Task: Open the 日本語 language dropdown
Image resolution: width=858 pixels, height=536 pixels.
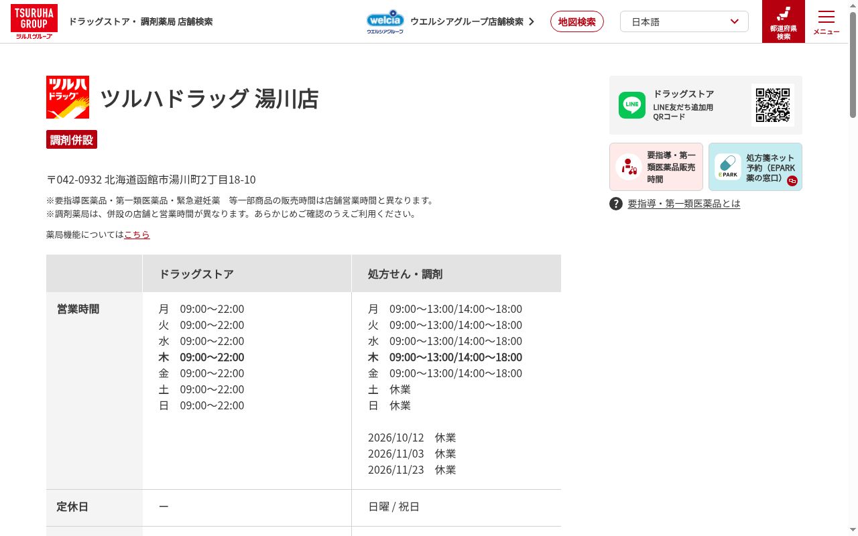Action: click(x=684, y=21)
